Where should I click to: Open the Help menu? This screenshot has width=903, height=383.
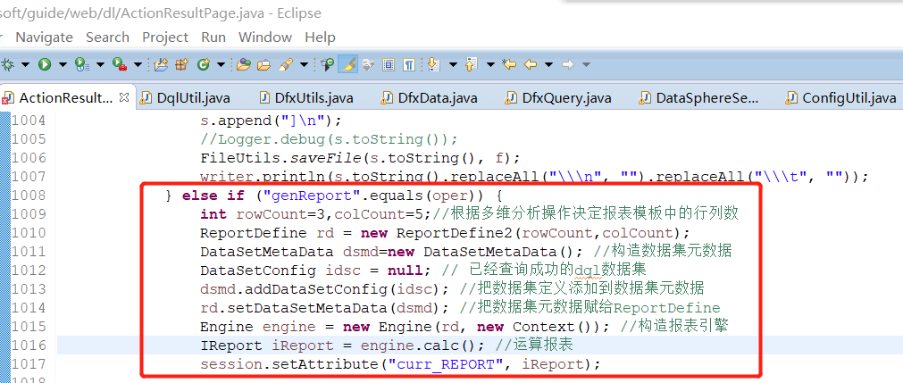click(320, 37)
